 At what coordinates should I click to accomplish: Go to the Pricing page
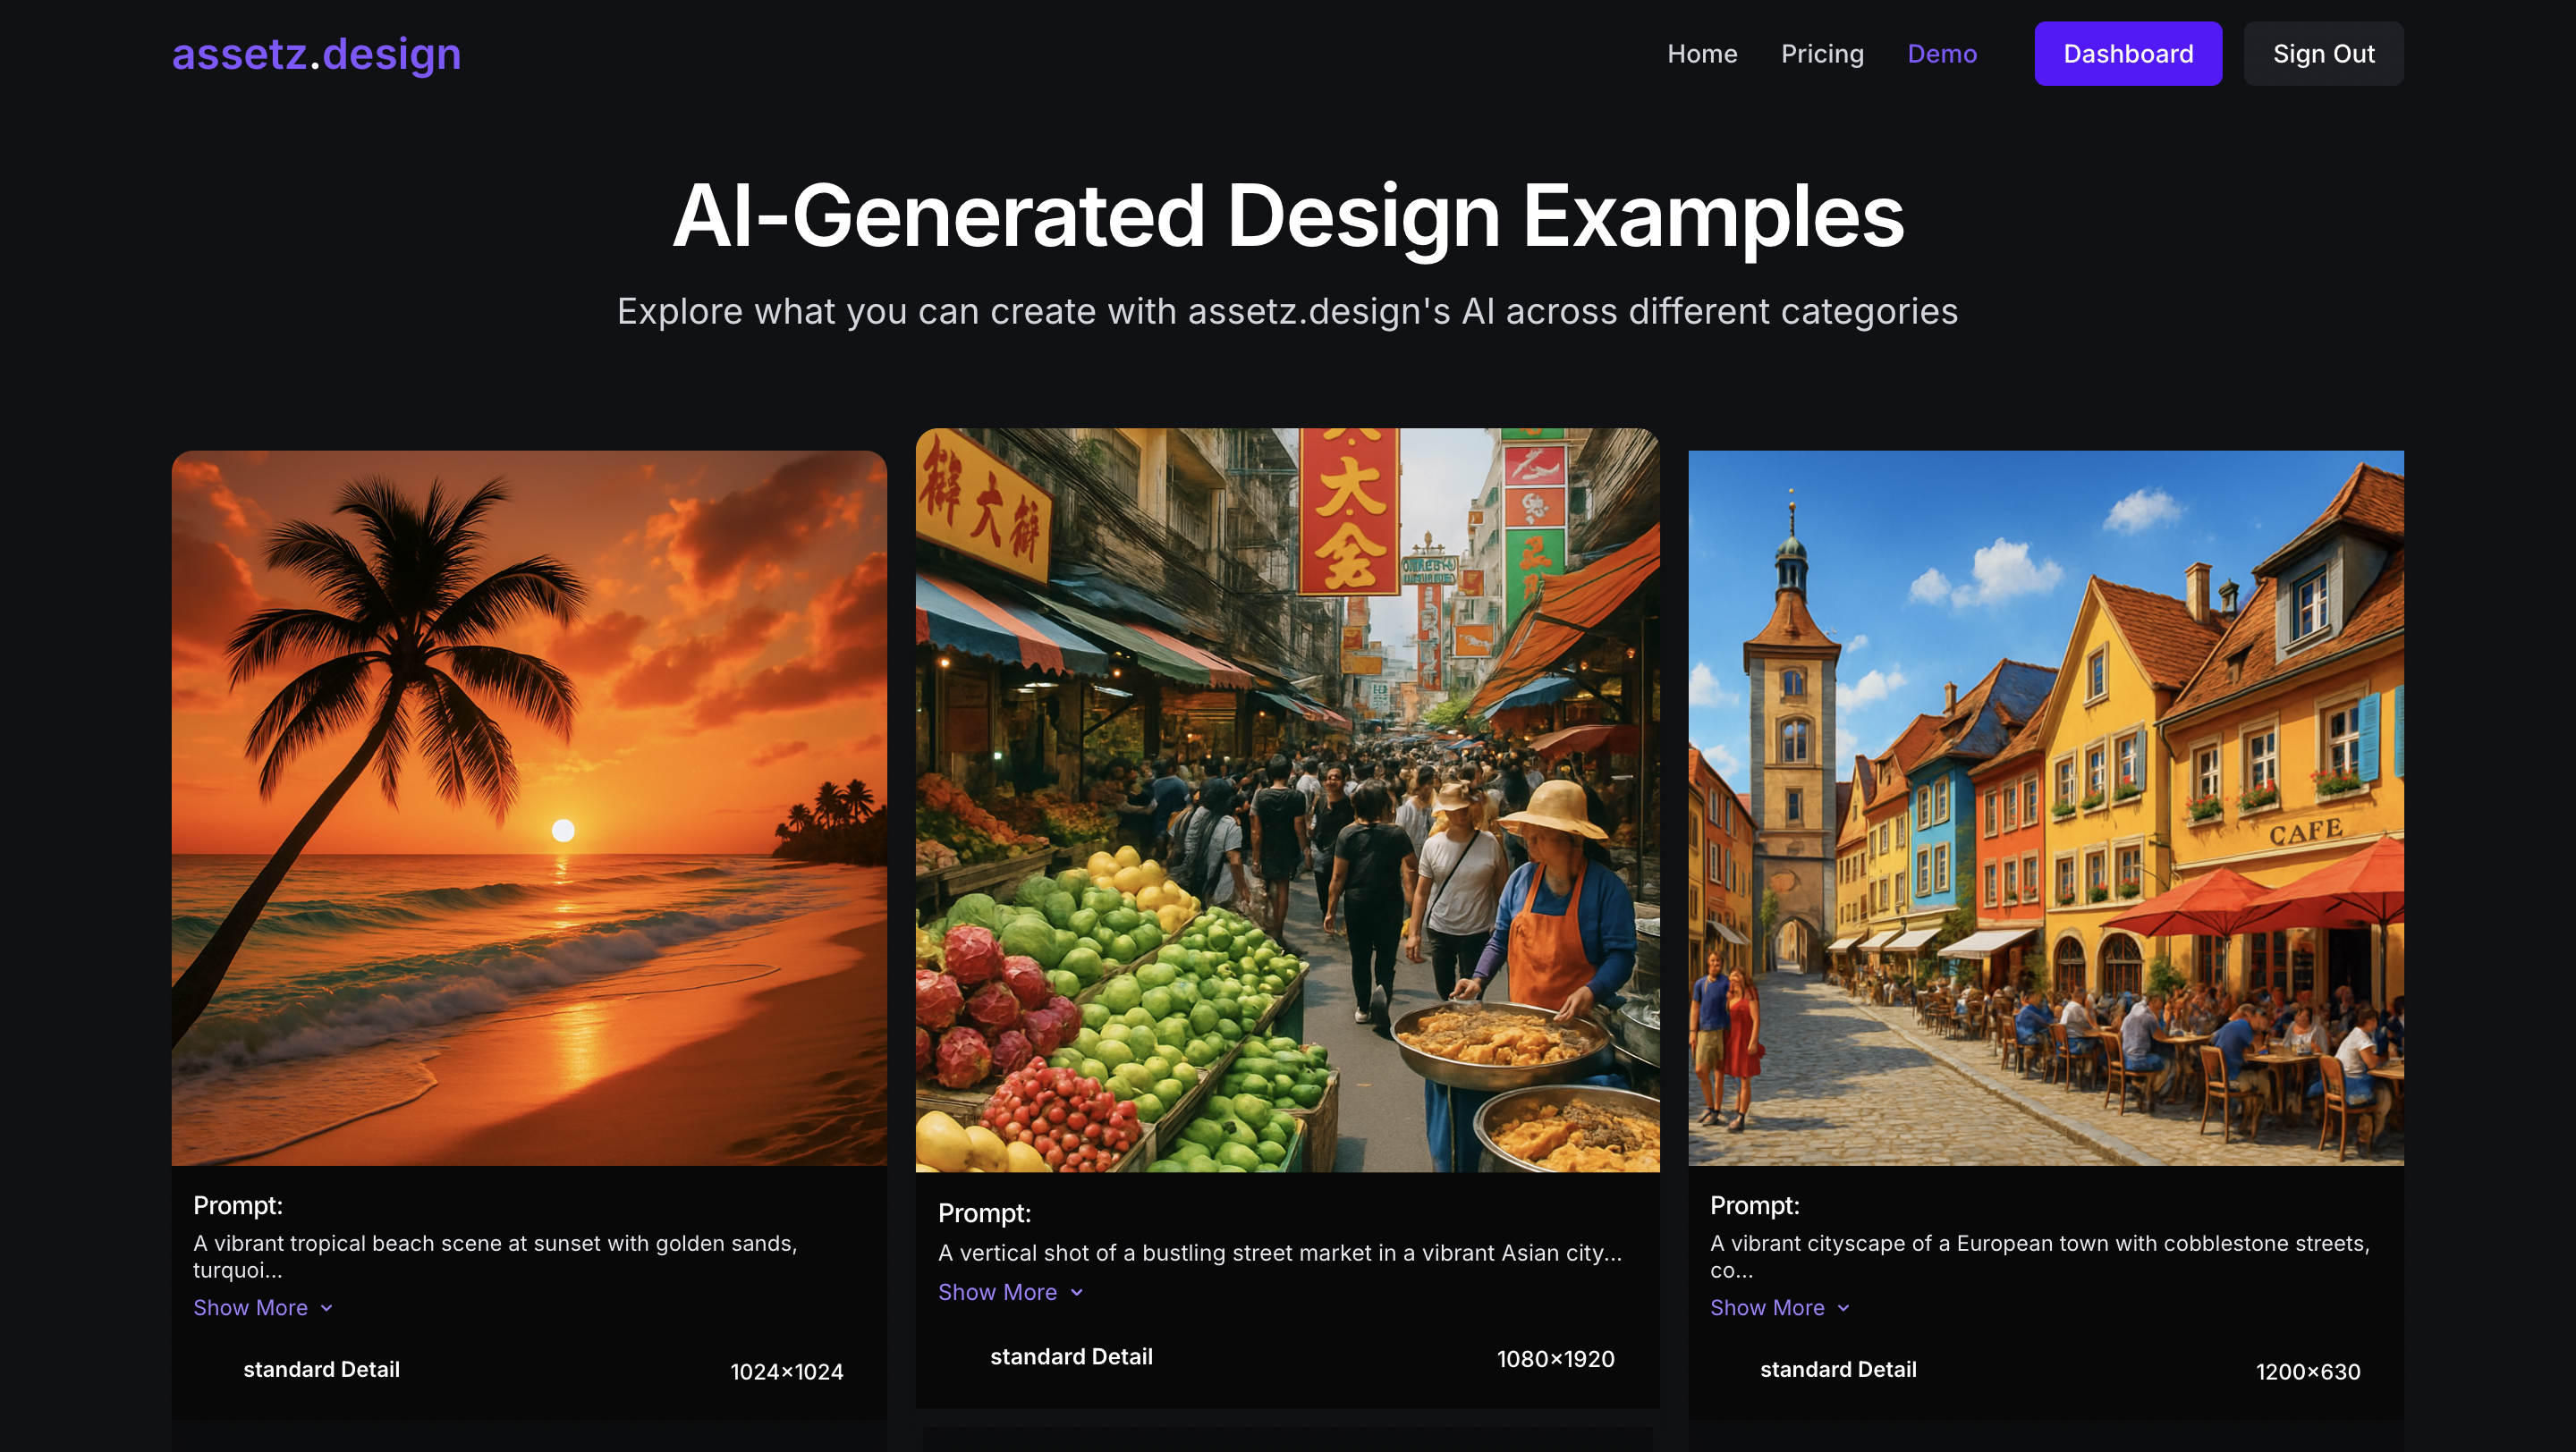coord(1822,54)
